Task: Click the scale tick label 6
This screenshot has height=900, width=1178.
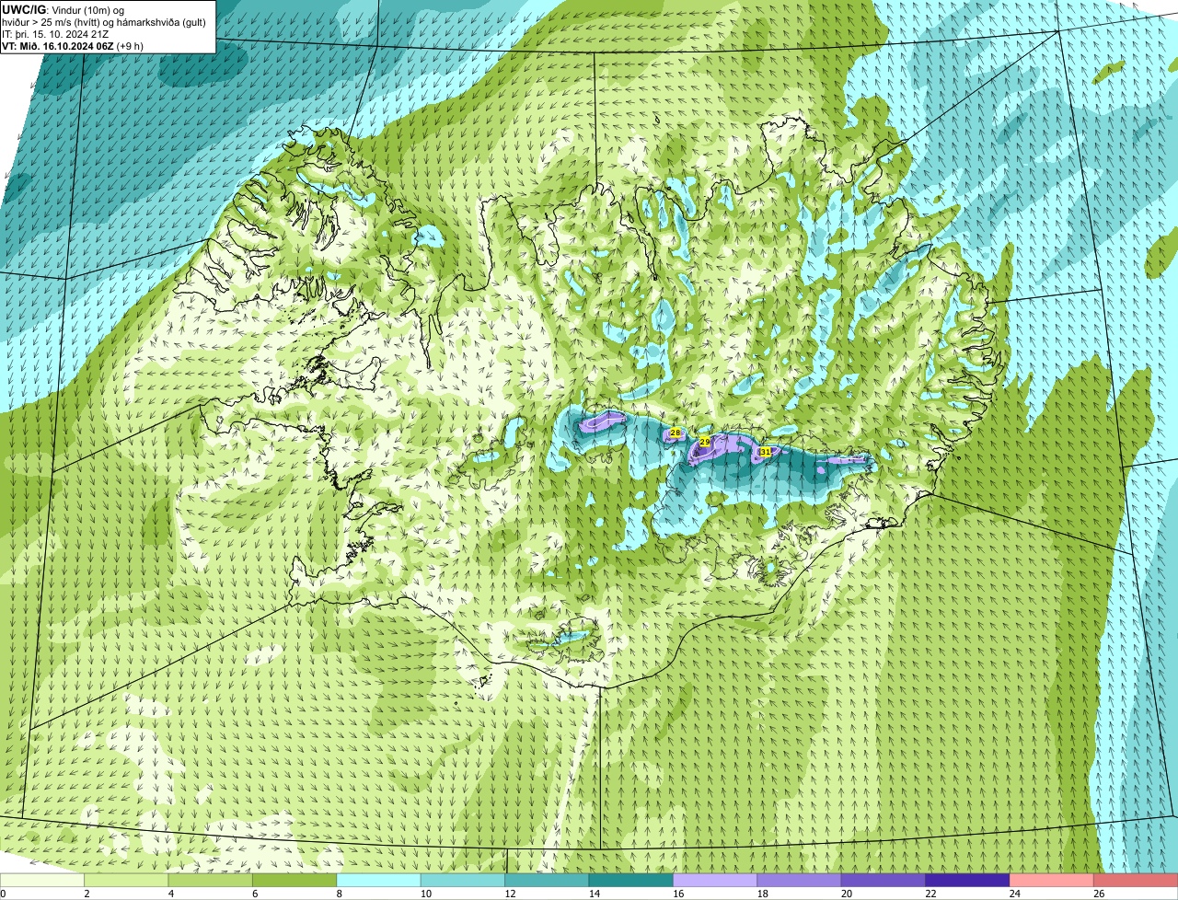Action: 255,894
